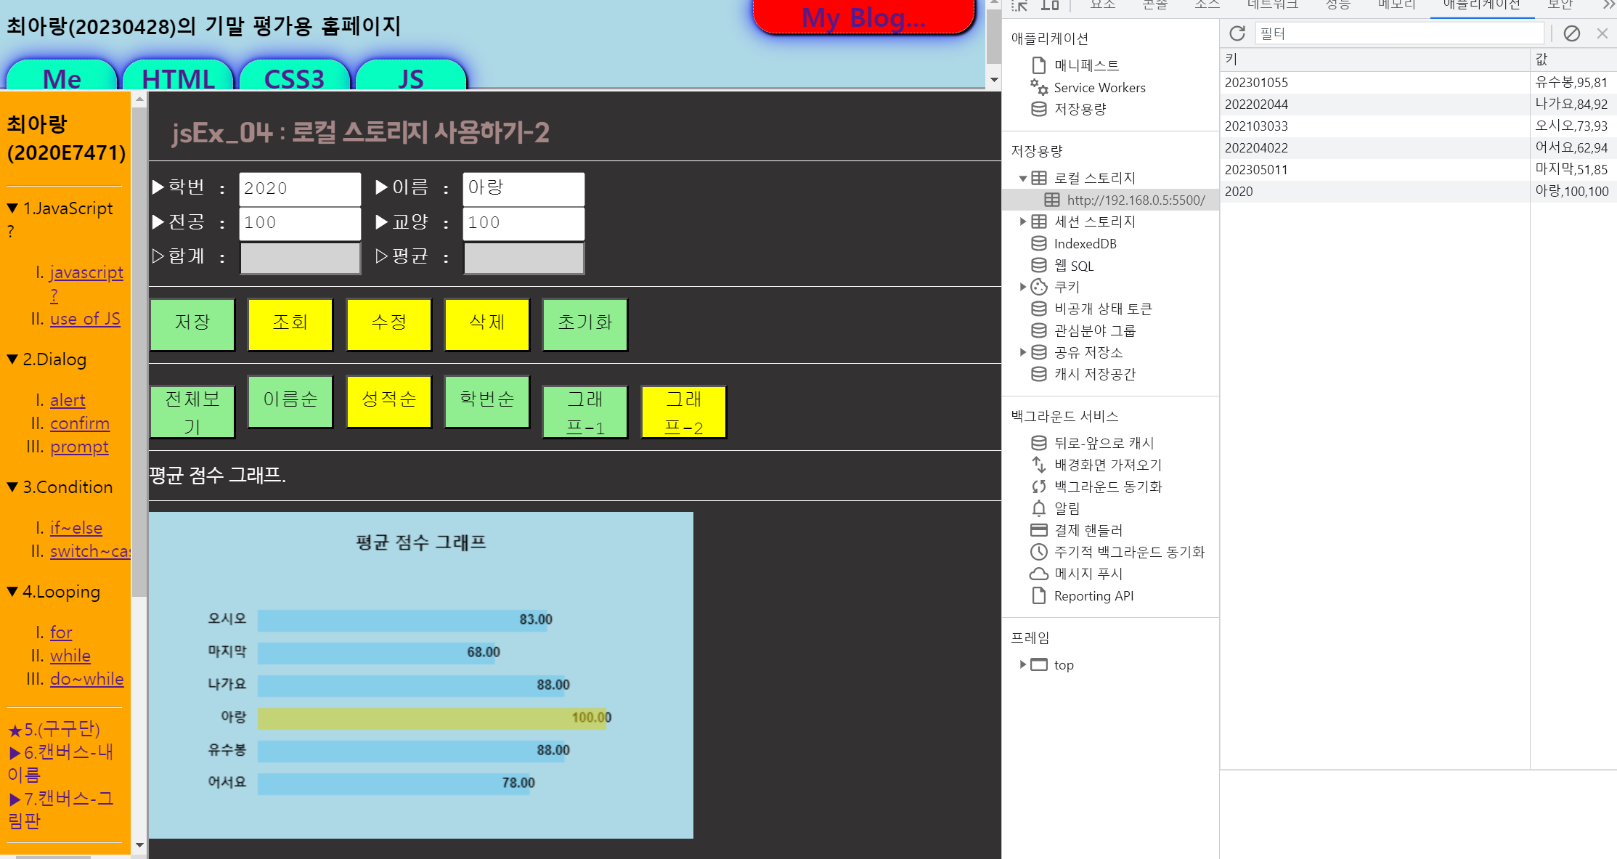Expand the 세션 스토리지 tree node

tap(1022, 221)
